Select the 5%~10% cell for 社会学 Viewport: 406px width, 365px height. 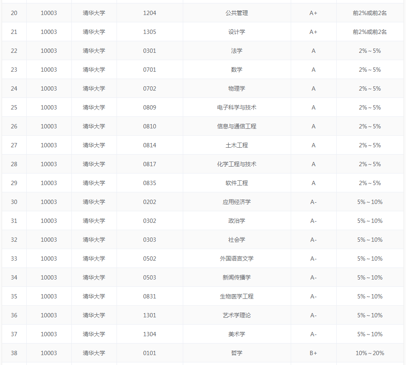click(x=370, y=239)
